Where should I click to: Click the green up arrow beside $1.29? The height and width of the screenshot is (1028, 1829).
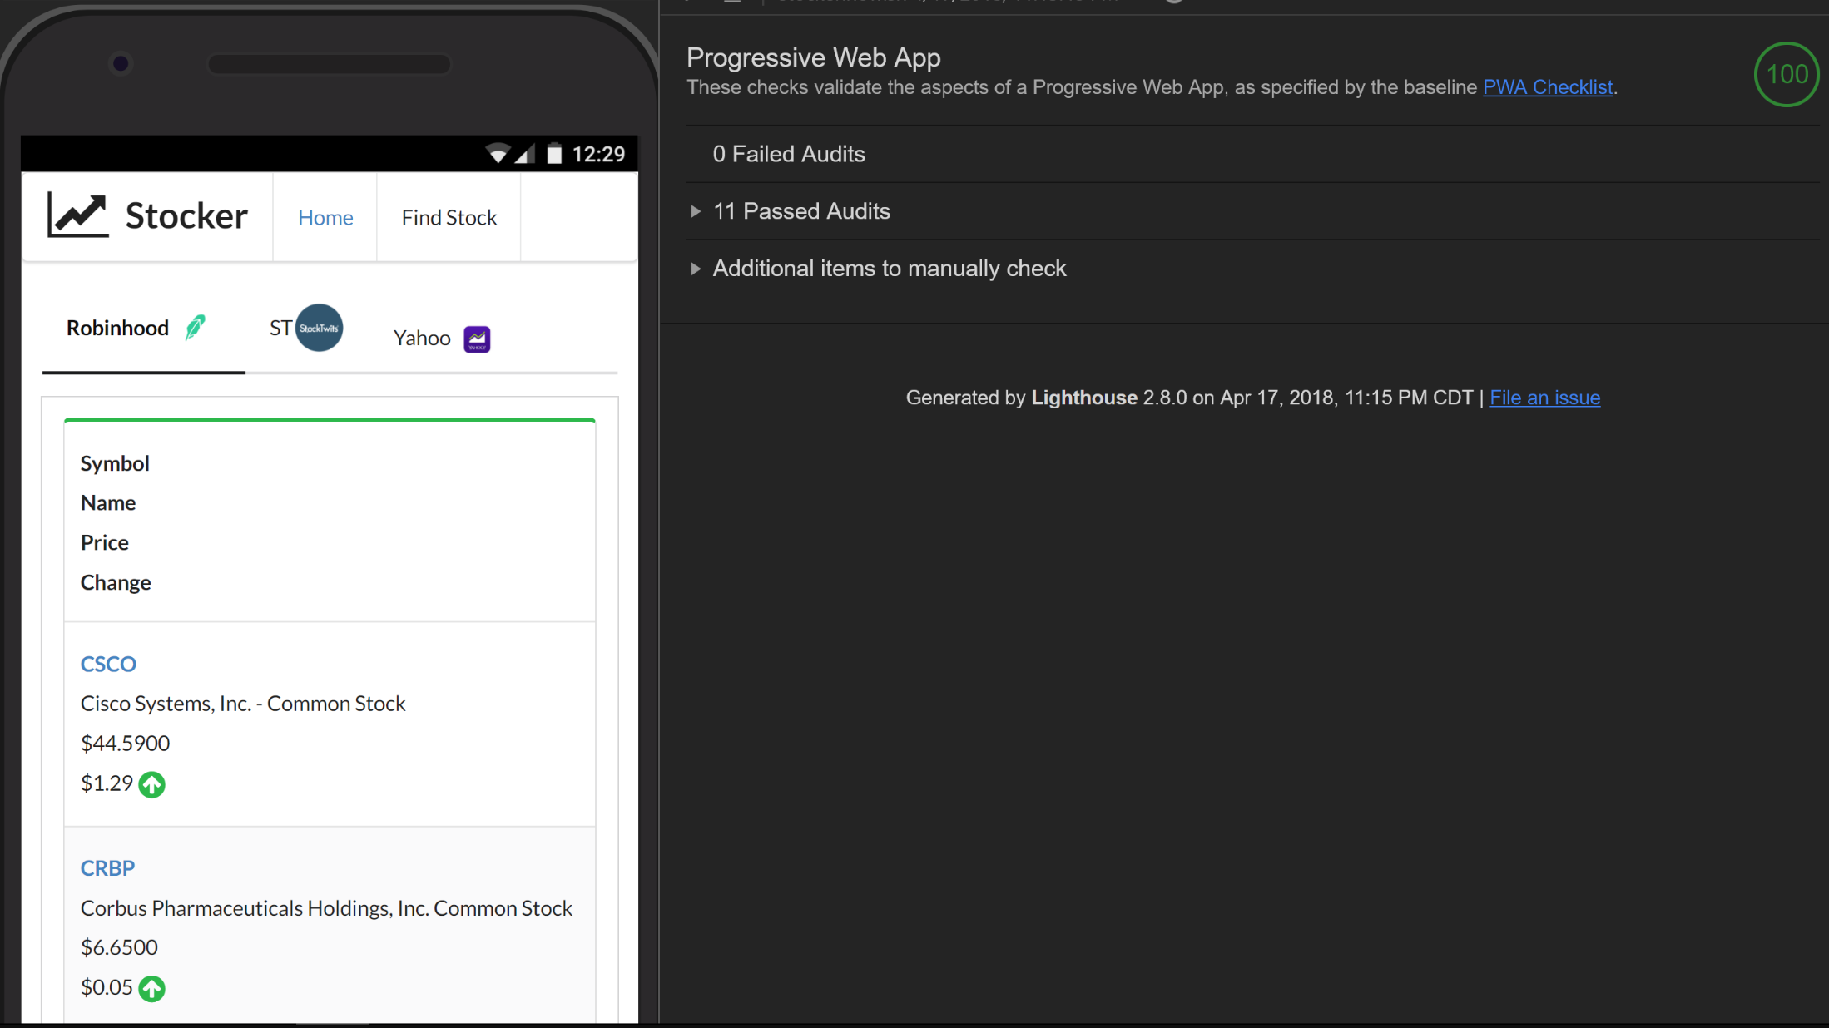tap(151, 784)
